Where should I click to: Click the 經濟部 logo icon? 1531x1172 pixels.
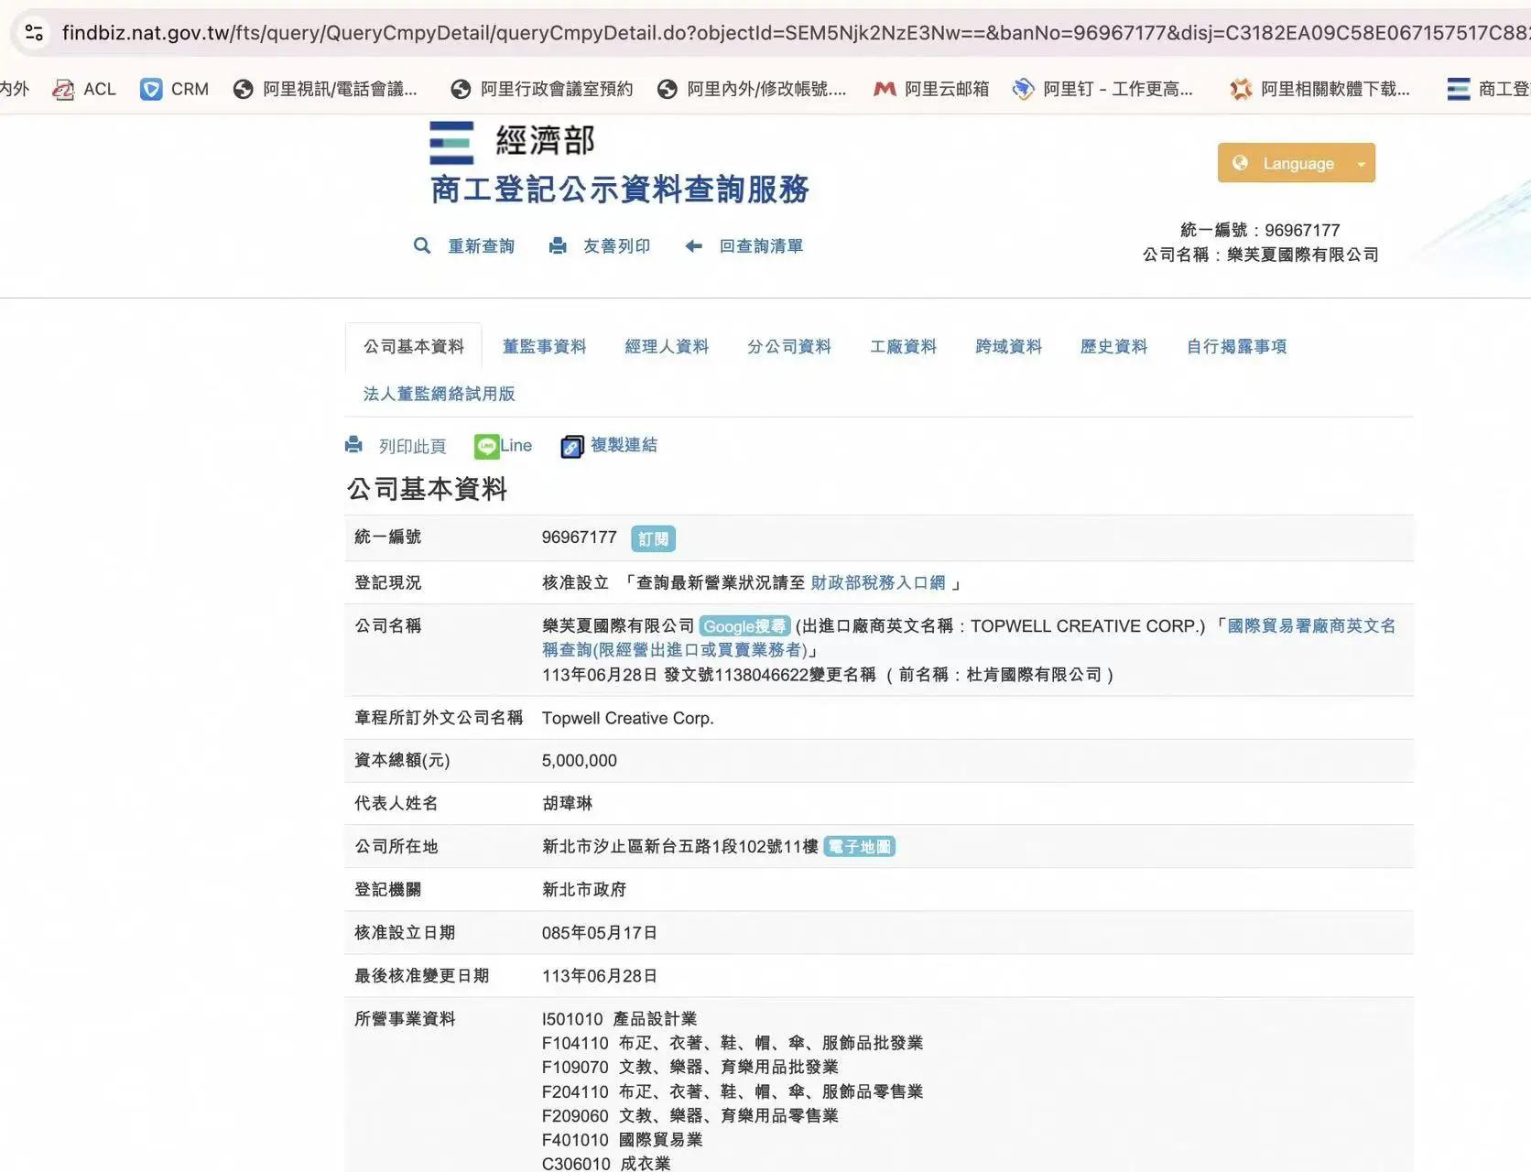pos(451,143)
